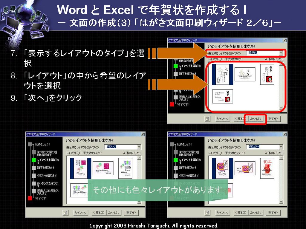Click 完了(F) in the ポピュラー wizard
This screenshot has height=229, width=306.
273,213
